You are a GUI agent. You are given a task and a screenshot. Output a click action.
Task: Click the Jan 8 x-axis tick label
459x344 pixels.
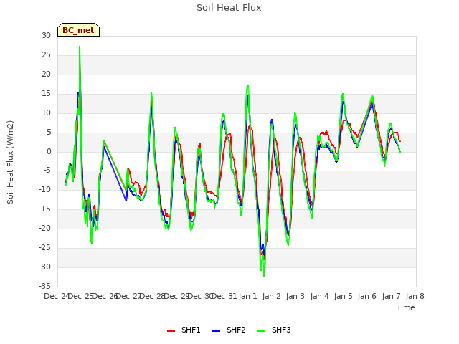point(415,296)
